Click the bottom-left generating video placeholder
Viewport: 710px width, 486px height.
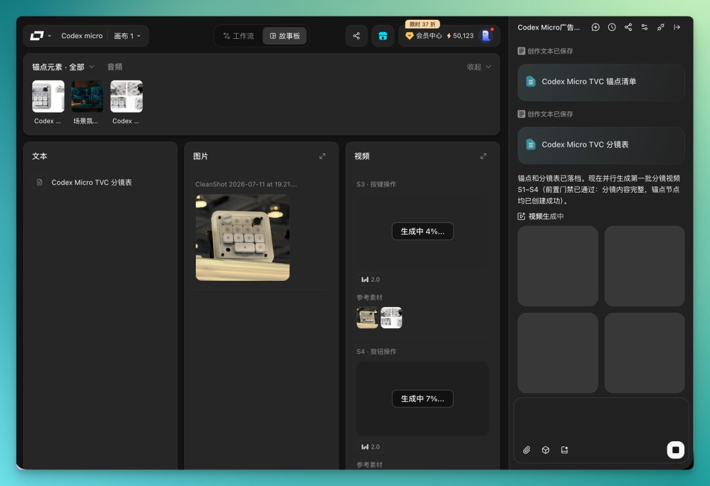[x=558, y=353]
